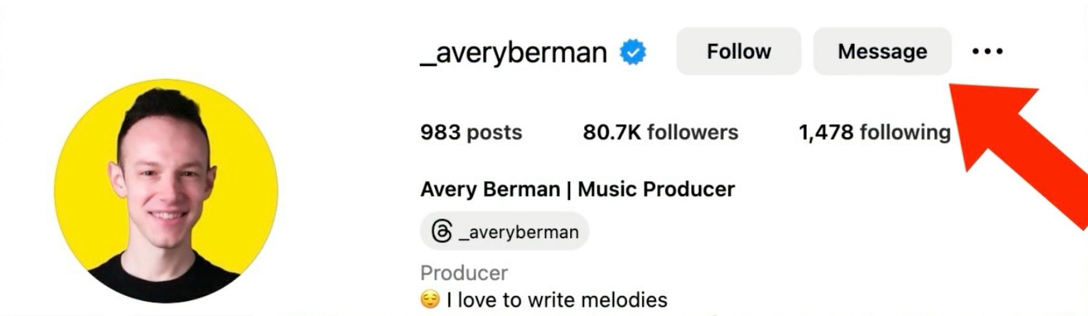Open the 80.7K followers list
Screen dimensions: 1088x316
tap(660, 132)
